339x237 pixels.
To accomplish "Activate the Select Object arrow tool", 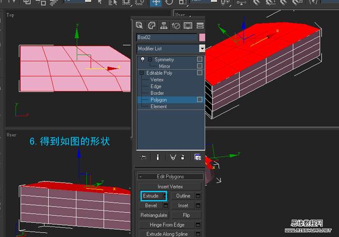I will (x=100, y=3).
